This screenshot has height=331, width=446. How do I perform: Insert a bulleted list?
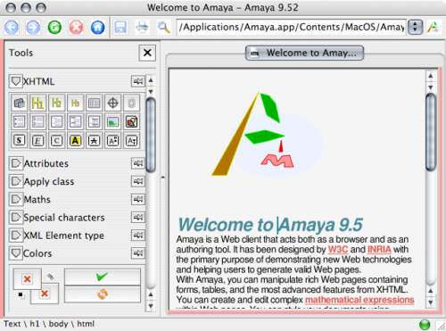click(x=20, y=122)
